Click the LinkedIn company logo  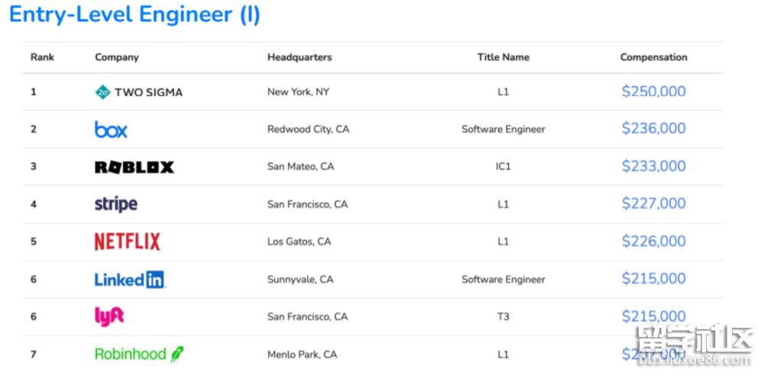coord(129,279)
